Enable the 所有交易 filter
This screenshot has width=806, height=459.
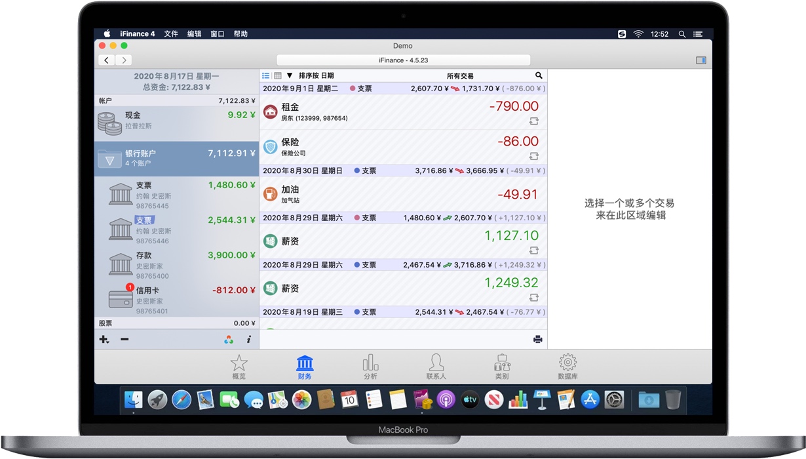[461, 75]
